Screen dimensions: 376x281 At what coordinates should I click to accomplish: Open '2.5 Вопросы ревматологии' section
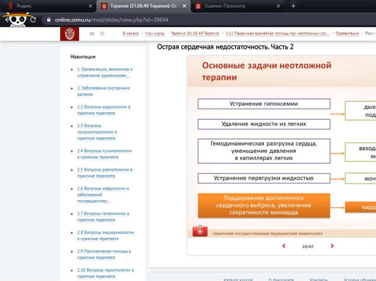coord(105,173)
